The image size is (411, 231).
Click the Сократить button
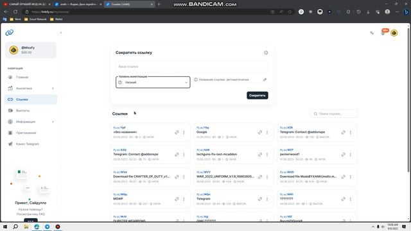pyautogui.click(x=257, y=96)
